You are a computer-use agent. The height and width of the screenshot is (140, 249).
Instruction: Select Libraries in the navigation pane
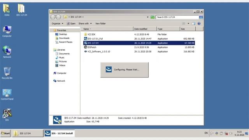coord(61,50)
